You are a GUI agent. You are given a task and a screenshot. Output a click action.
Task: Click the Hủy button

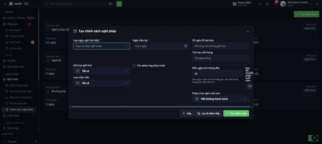click(187, 113)
